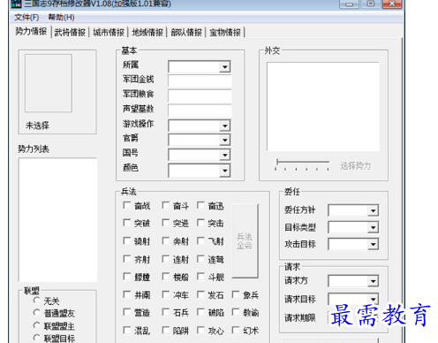Enable the 混乱 checkbox

click(126, 330)
